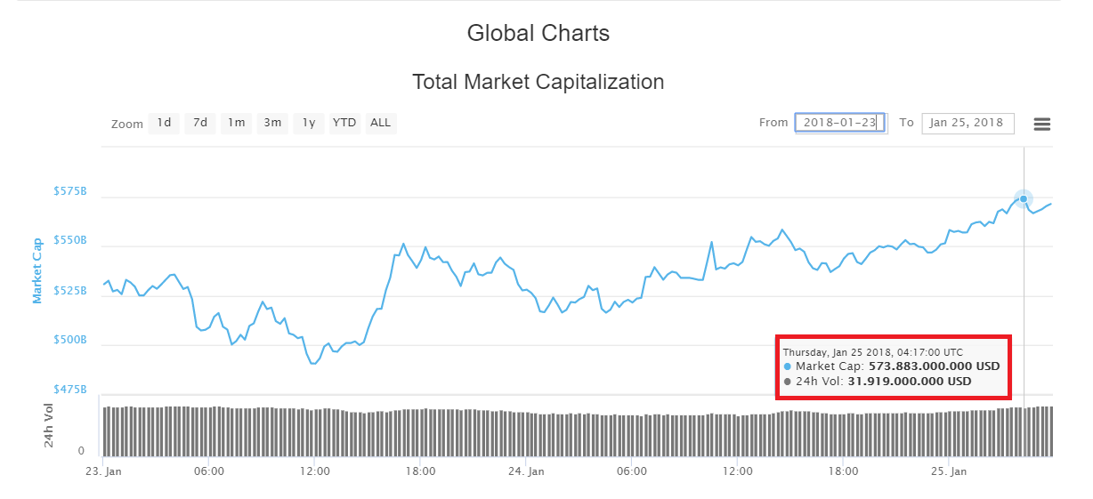Click the 24h Vol value in tooltip

(909, 382)
